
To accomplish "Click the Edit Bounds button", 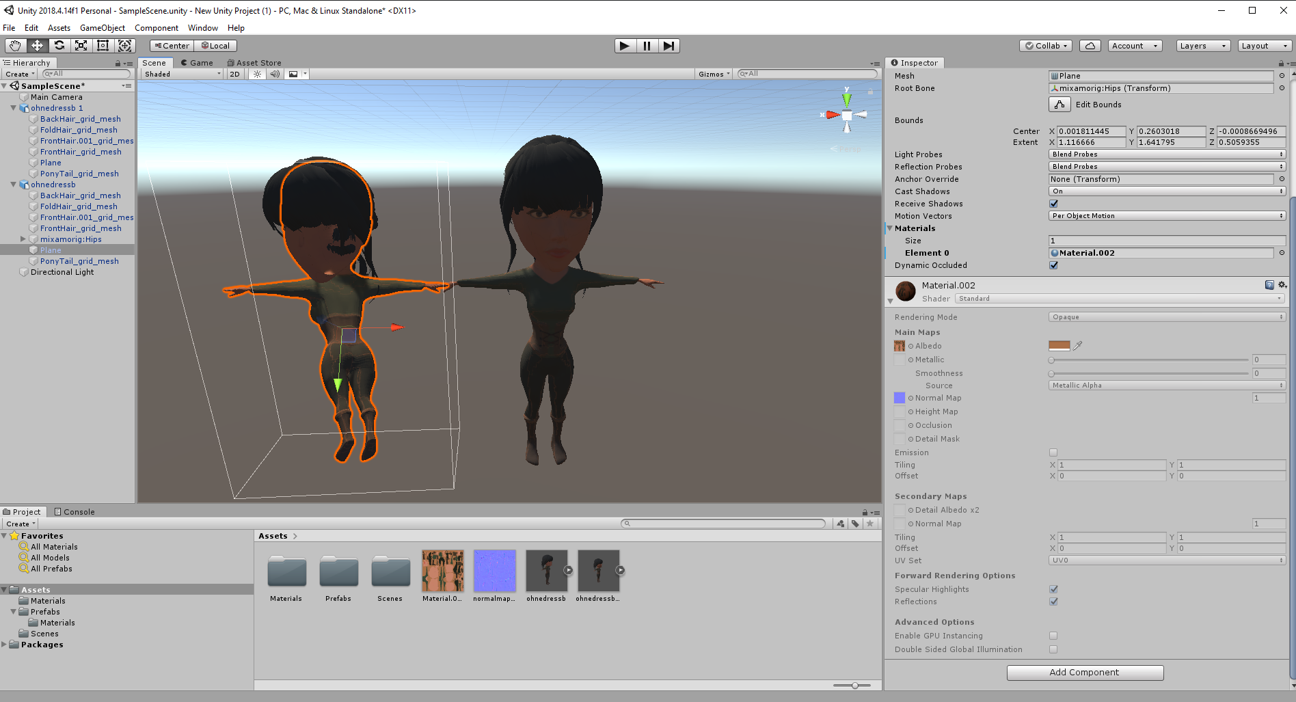I will (1059, 105).
